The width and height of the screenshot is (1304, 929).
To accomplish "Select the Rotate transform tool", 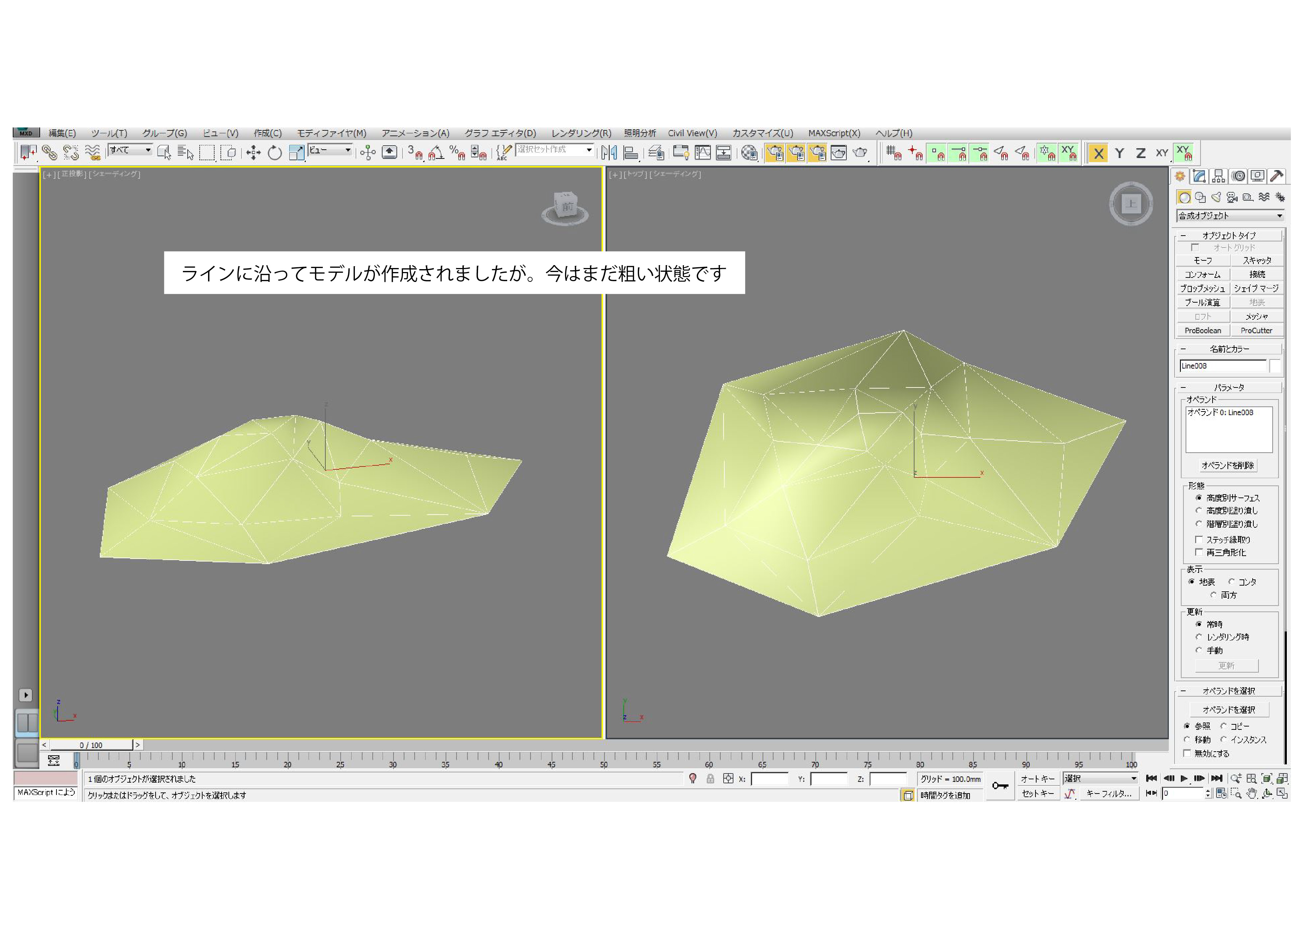I will [275, 153].
